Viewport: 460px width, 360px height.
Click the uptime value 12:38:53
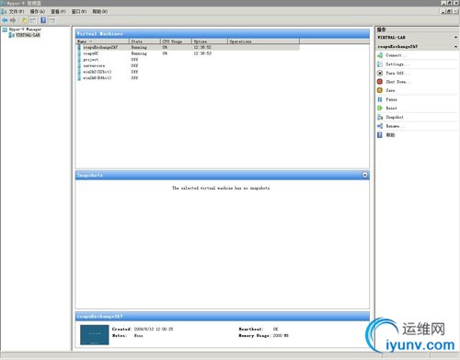tap(202, 53)
